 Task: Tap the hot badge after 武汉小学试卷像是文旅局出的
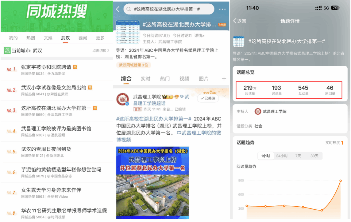coord(90,87)
